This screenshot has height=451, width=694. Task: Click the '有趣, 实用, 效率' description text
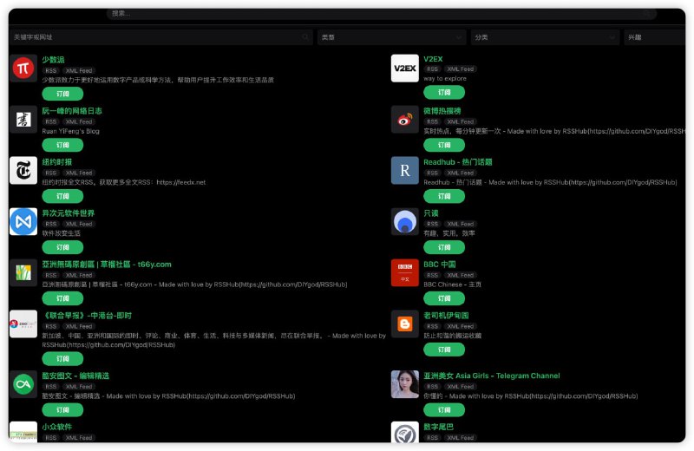[449, 233]
